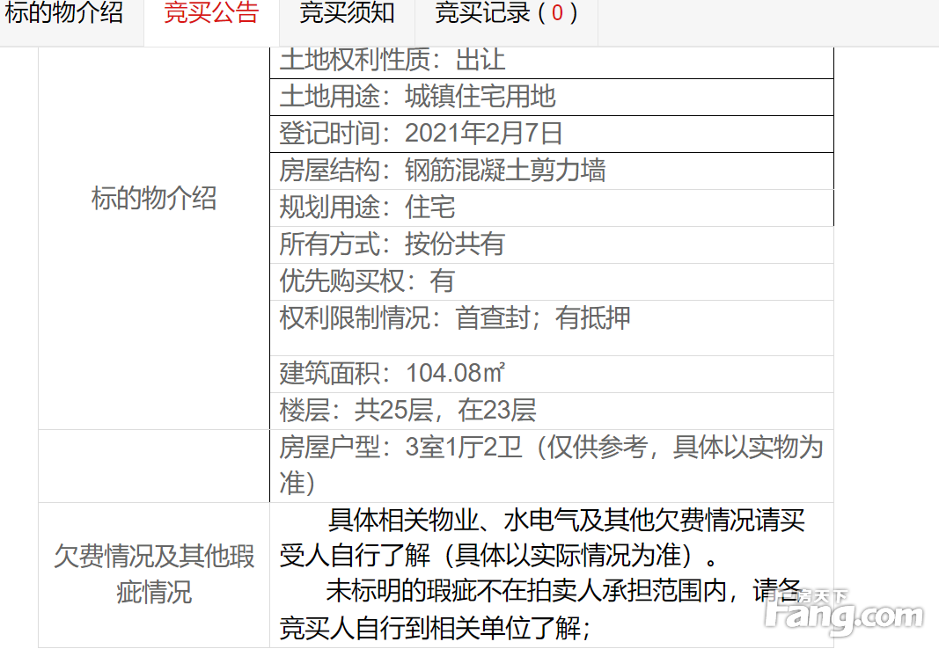The image size is (939, 649).
Task: Select the 楼层 共25层 row
Action: coord(407,411)
